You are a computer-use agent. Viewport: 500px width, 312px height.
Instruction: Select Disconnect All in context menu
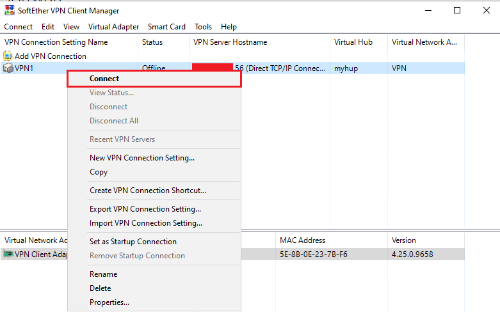click(x=154, y=121)
